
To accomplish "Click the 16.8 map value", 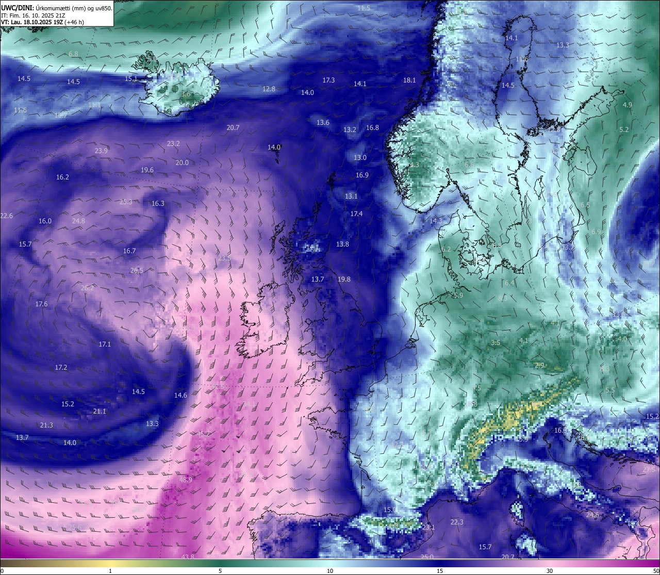I will point(372,127).
